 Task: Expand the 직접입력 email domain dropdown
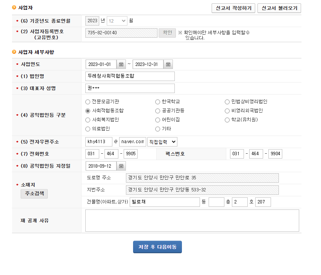tap(162, 142)
